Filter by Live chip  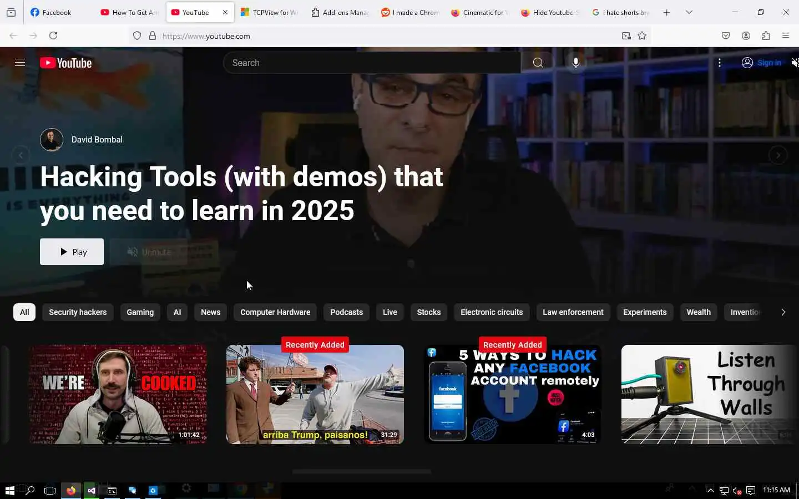[x=390, y=312]
